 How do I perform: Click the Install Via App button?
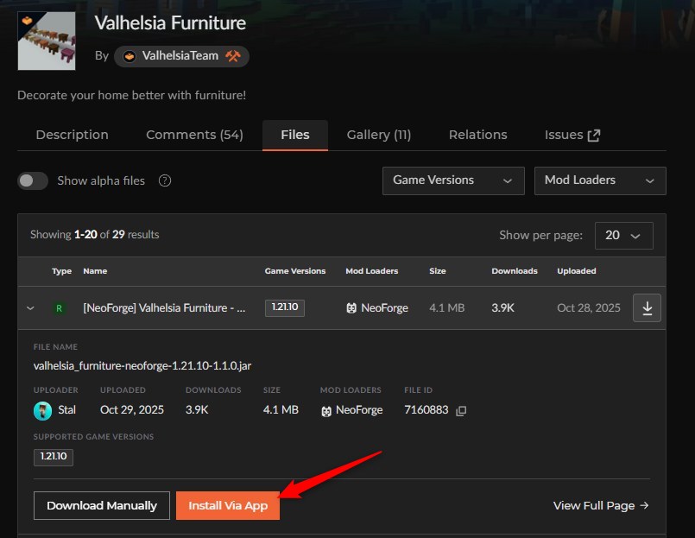228,506
